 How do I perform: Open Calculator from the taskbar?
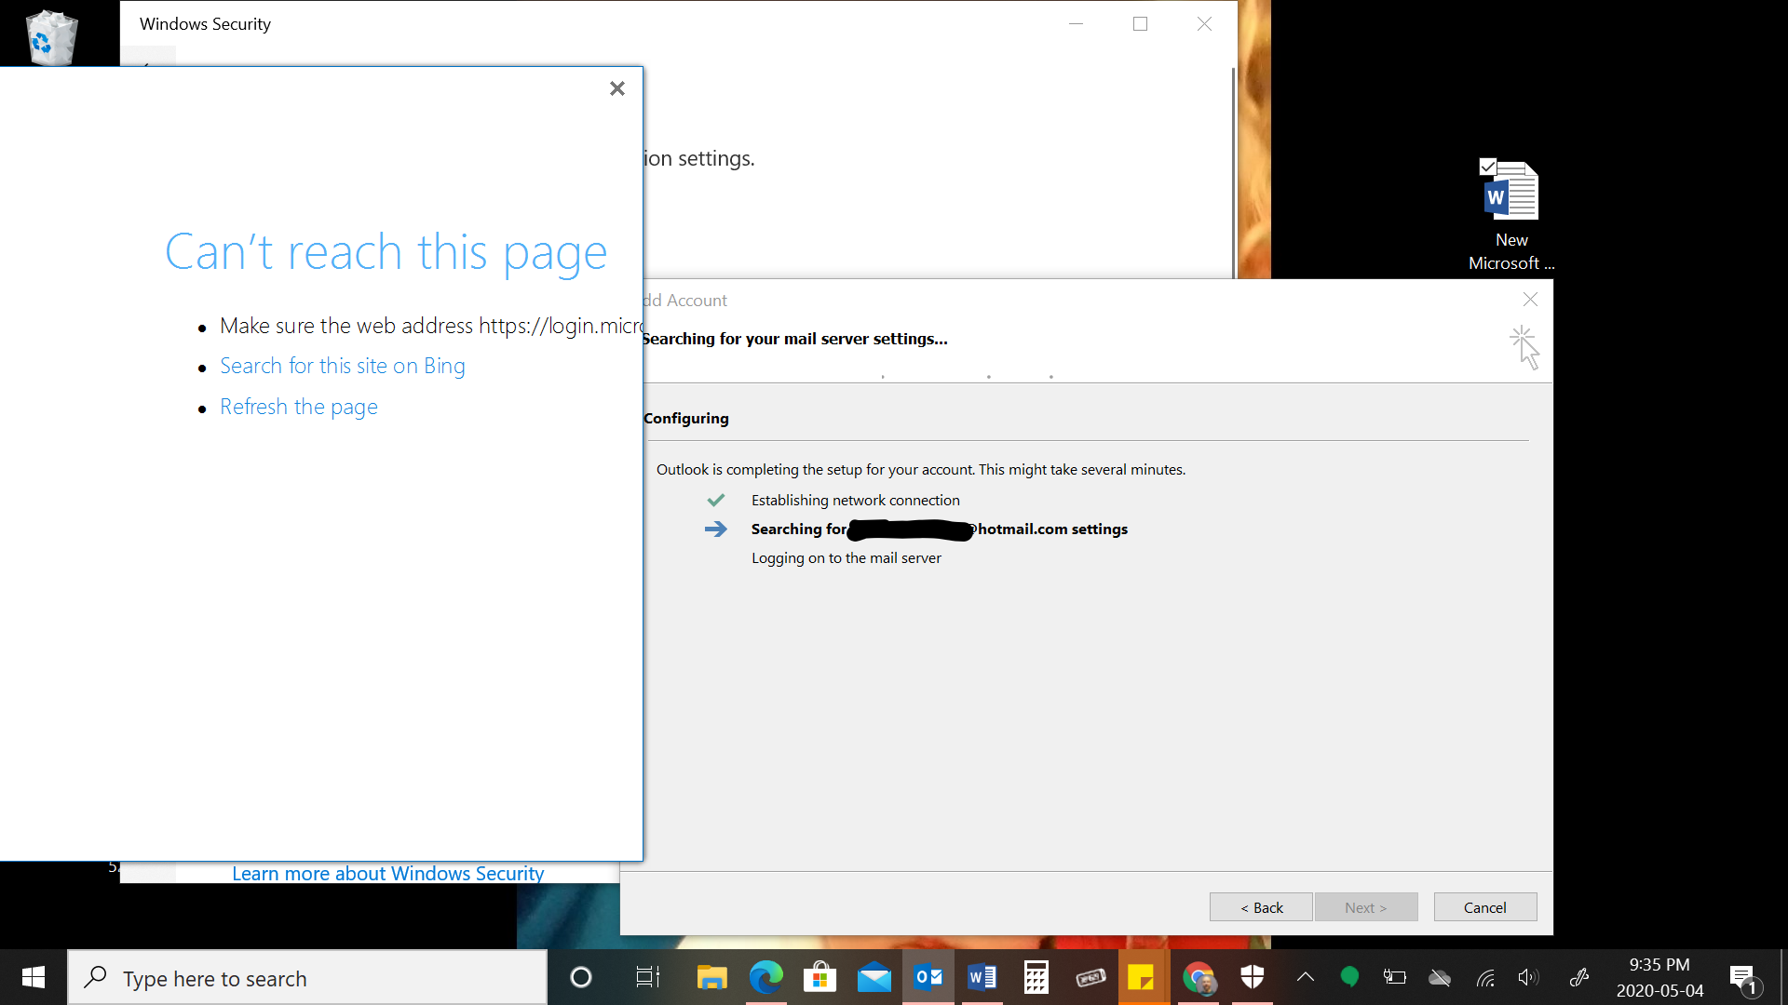[x=1036, y=977]
